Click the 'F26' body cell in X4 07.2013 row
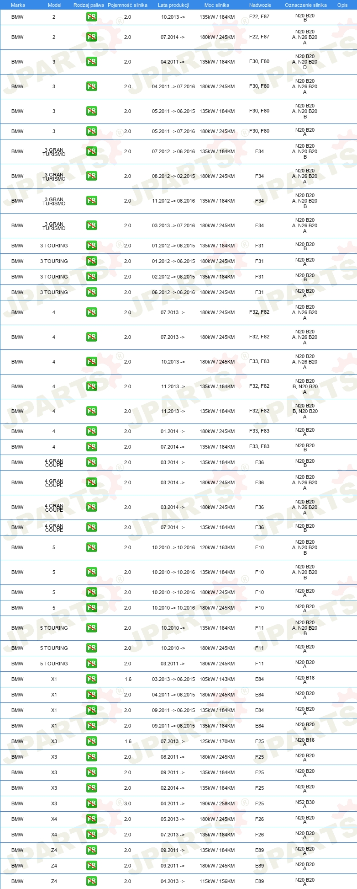Image resolution: width=357 pixels, height=889 pixels. 260,835
